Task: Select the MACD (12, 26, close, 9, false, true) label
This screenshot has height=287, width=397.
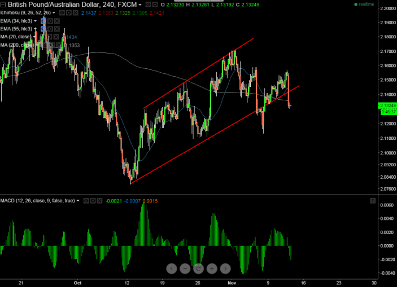Action: click(x=37, y=201)
